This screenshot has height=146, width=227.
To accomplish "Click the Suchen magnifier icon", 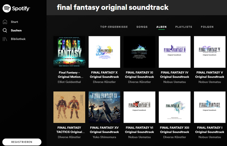I will (5, 30).
